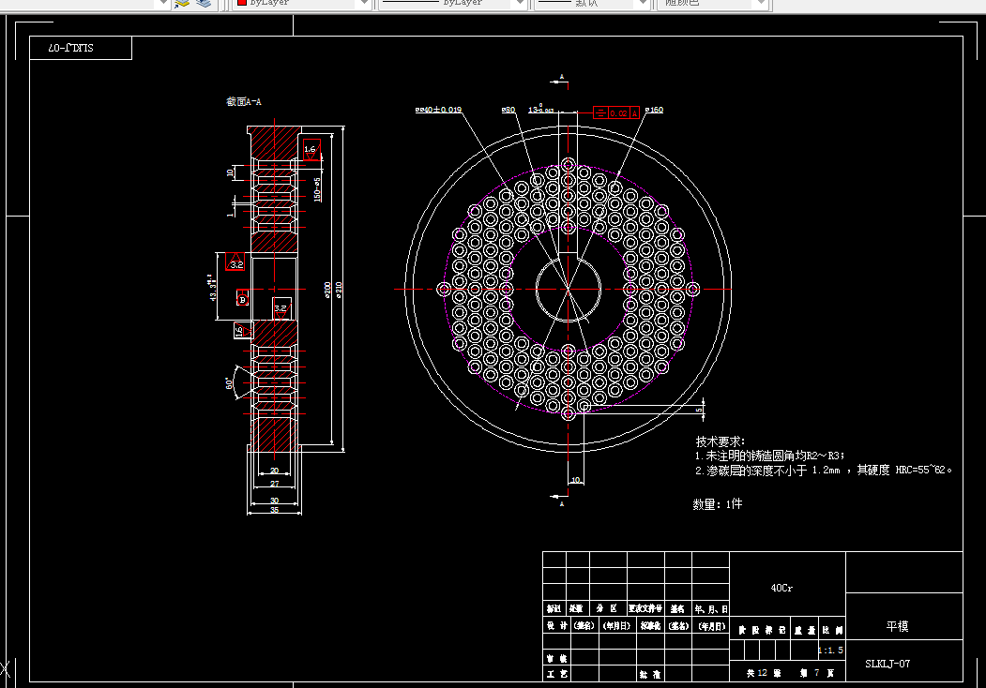Viewport: 986px width, 688px height.
Task: Select SLKLJ-07 in the title block
Action: [887, 664]
